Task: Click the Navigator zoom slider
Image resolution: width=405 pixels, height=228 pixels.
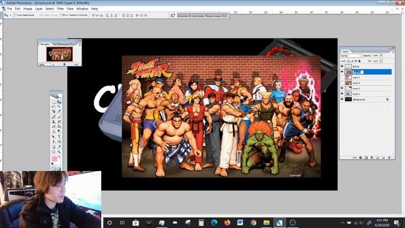Action: [x=64, y=65]
